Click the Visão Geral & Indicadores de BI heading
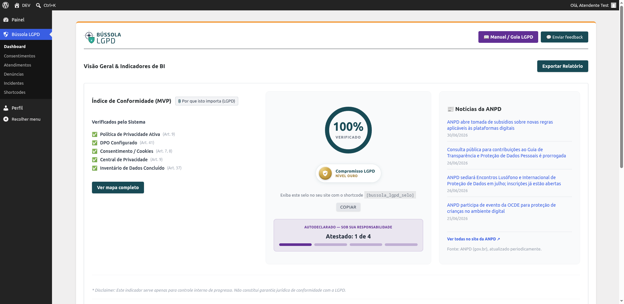Viewport: 624px width, 304px height. [124, 66]
